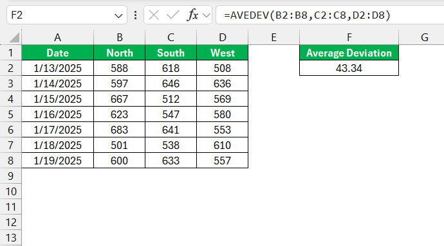Open the Insert Function fx icon
444x246 pixels.
(192, 15)
